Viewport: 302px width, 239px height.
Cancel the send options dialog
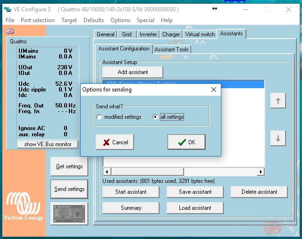click(115, 142)
